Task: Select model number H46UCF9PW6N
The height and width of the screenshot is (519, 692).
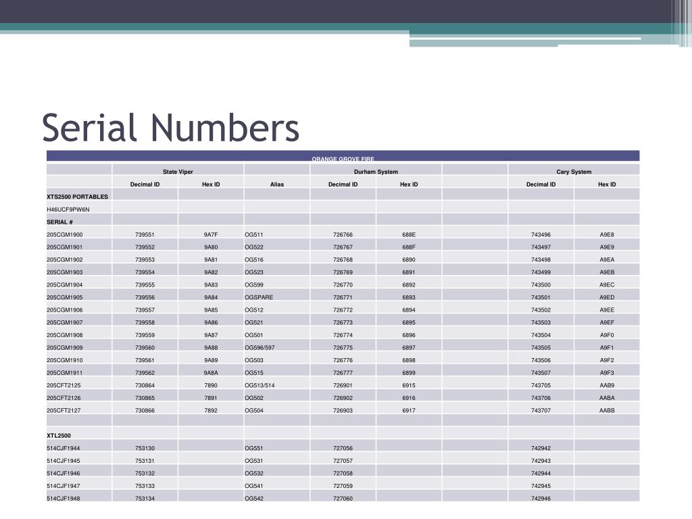Action: (x=68, y=209)
